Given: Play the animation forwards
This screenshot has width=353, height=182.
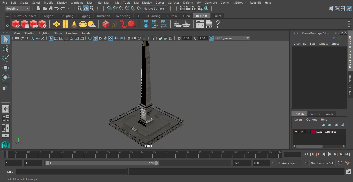Looking at the screenshot, I should click(x=330, y=154).
